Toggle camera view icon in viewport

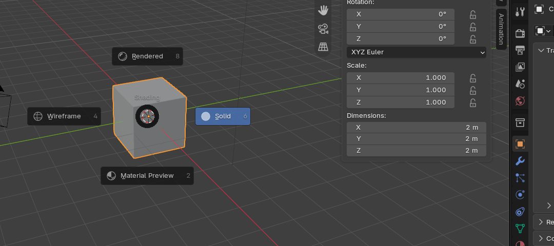(323, 29)
